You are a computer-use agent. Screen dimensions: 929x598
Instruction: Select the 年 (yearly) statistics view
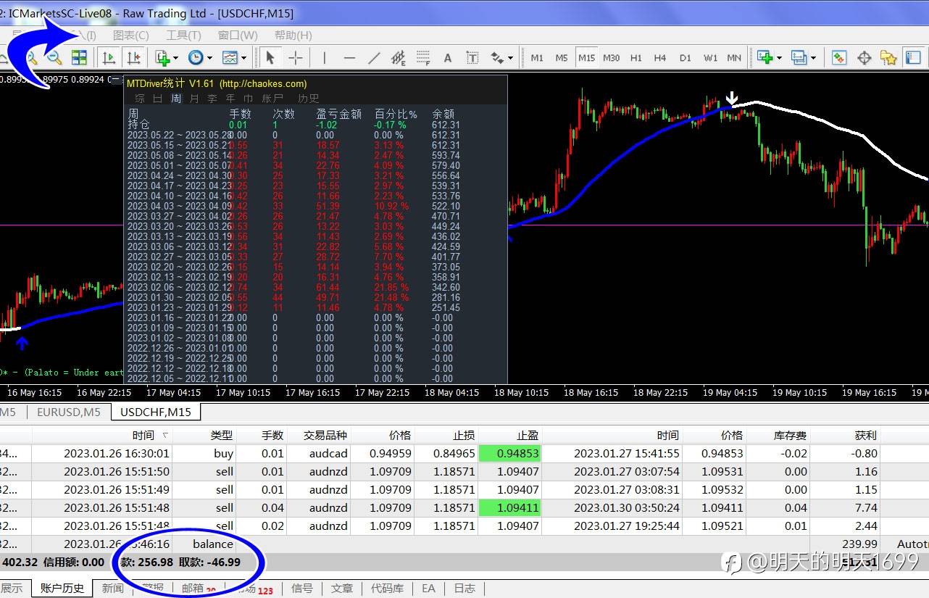[230, 98]
